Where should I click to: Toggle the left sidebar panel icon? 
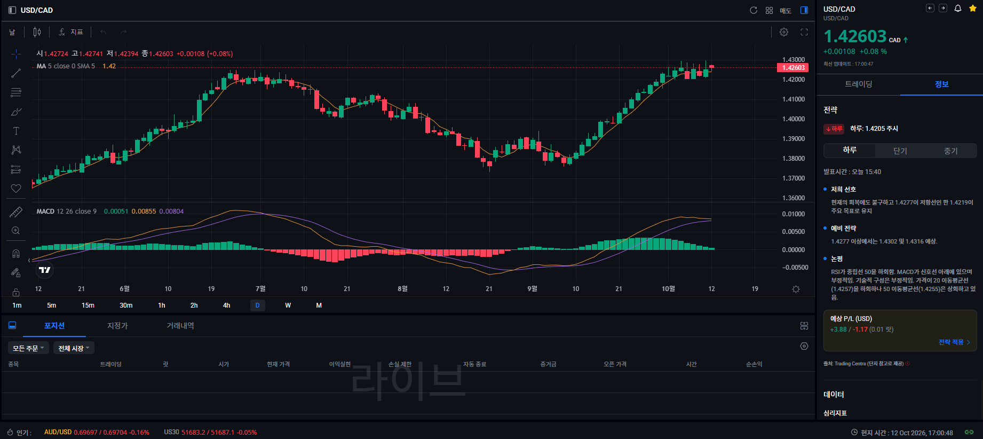(x=12, y=10)
